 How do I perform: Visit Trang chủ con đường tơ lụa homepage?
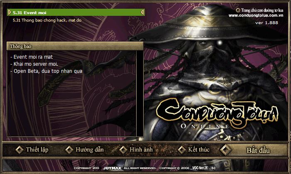point(262,10)
